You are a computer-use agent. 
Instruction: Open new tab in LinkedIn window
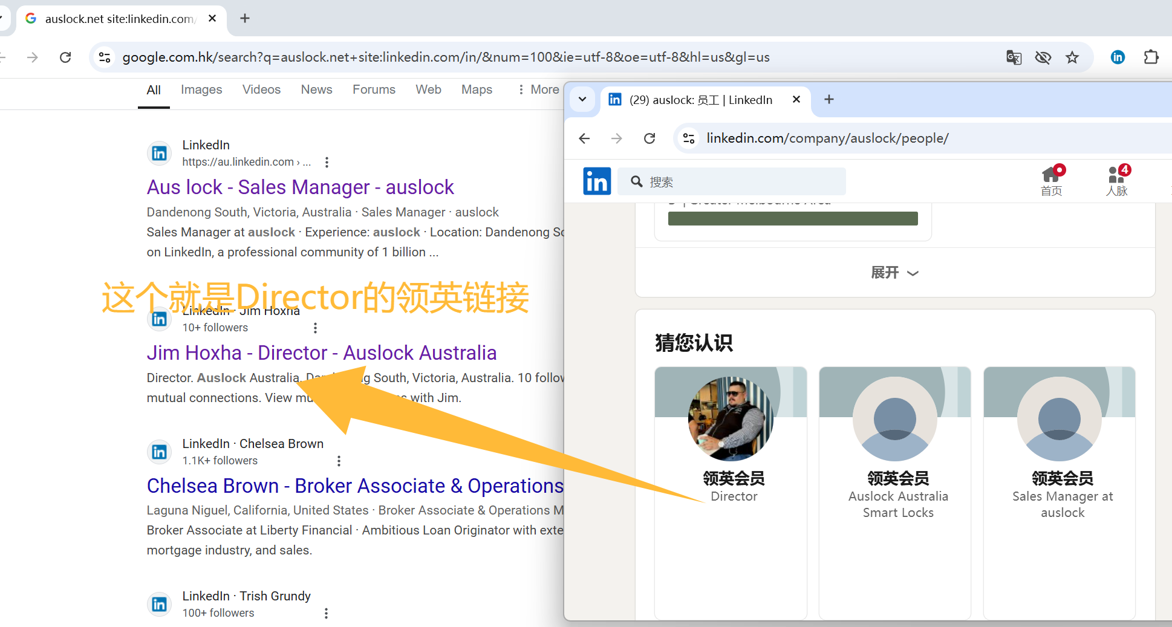click(x=829, y=99)
